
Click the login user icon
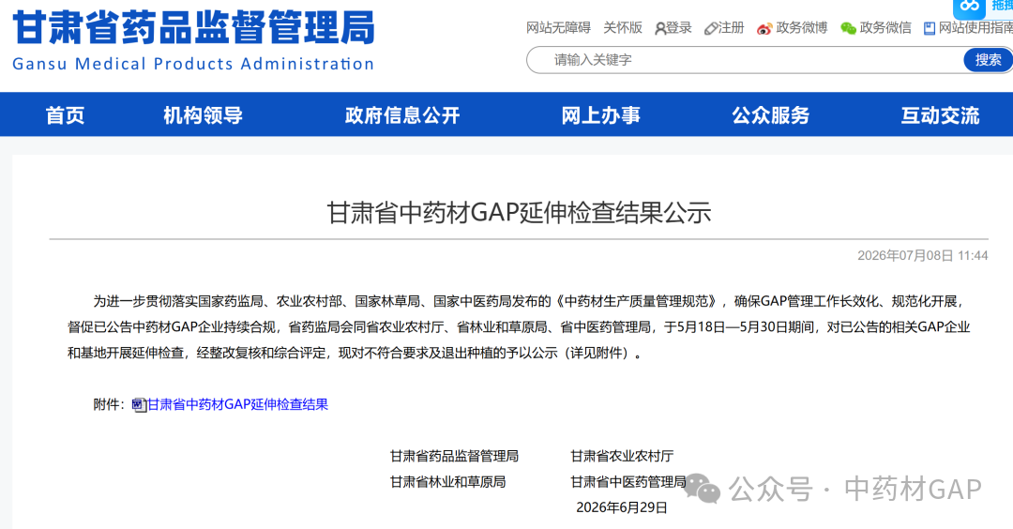[x=660, y=28]
